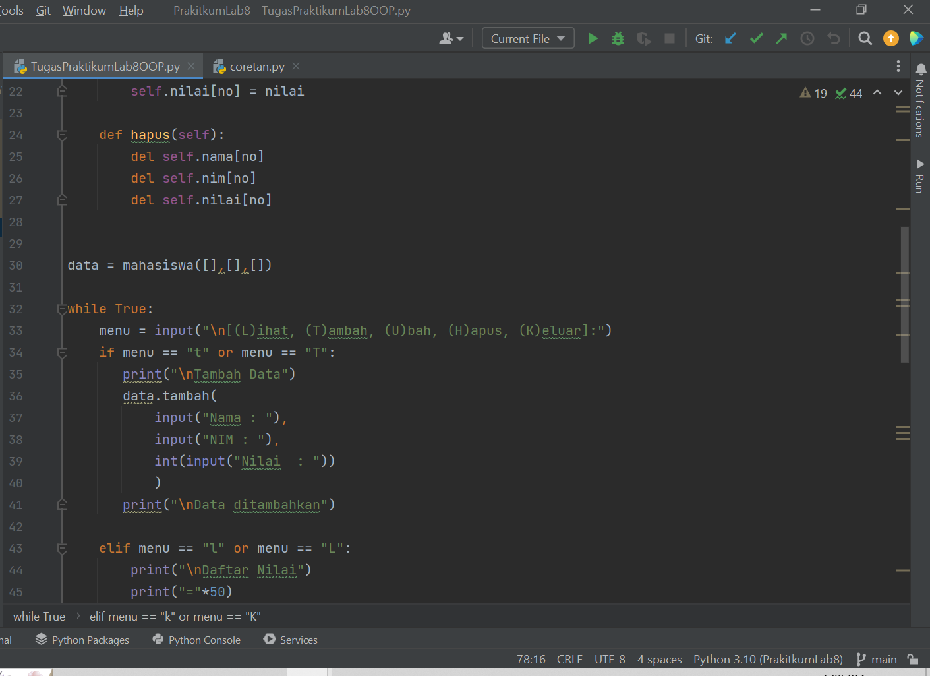This screenshot has width=930, height=676.
Task: Open Search Everywhere magnifier icon
Action: pos(865,38)
